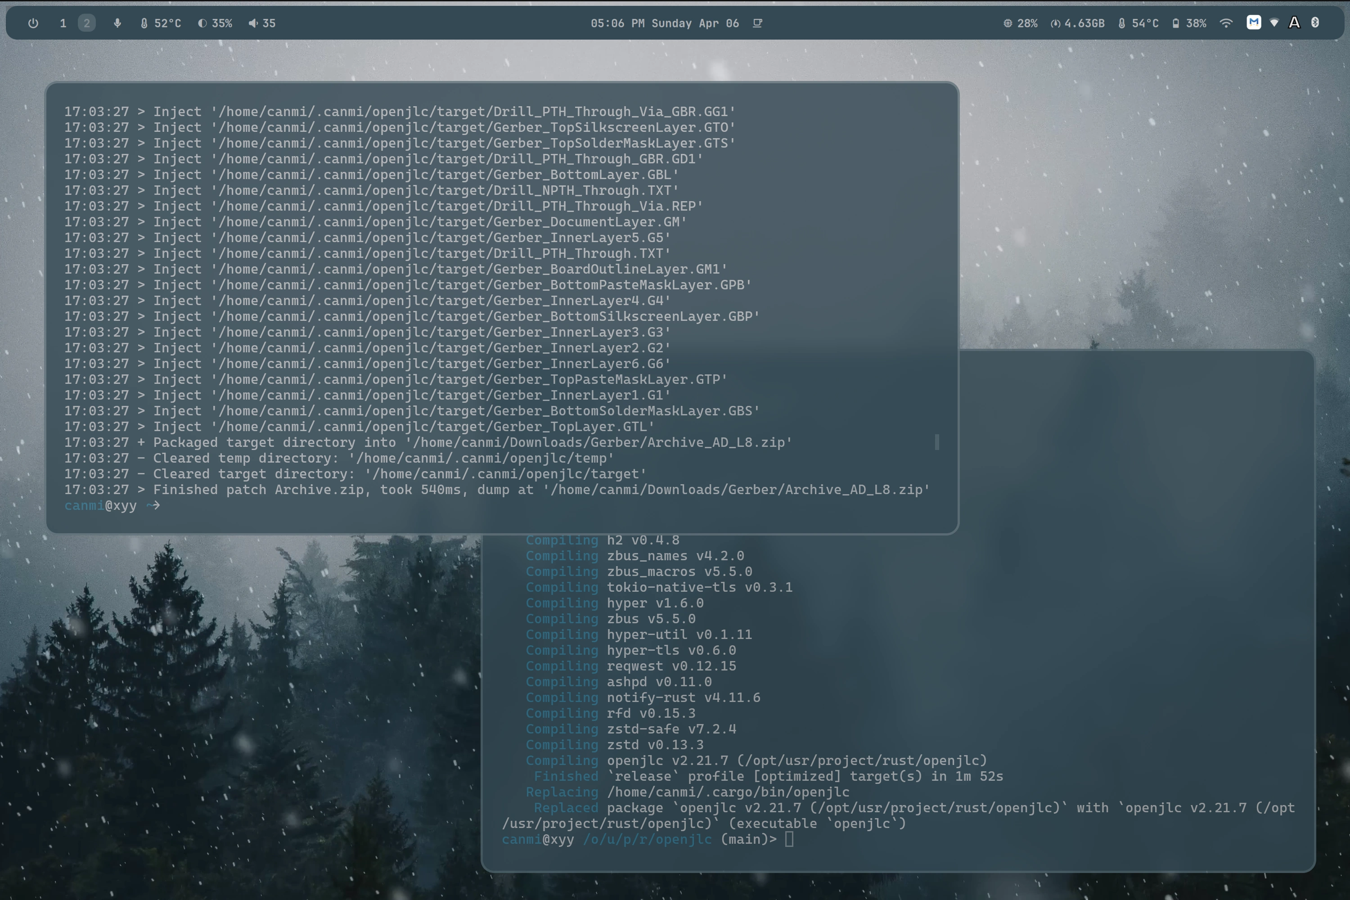This screenshot has width=1350, height=900.
Task: Switch to workspace 1
Action: (63, 23)
